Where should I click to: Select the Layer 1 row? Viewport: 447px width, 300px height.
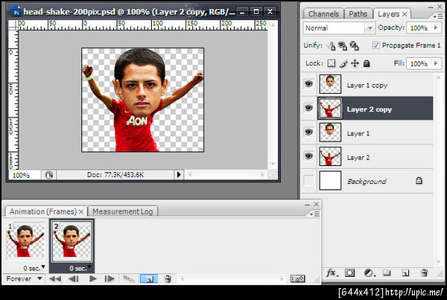375,133
